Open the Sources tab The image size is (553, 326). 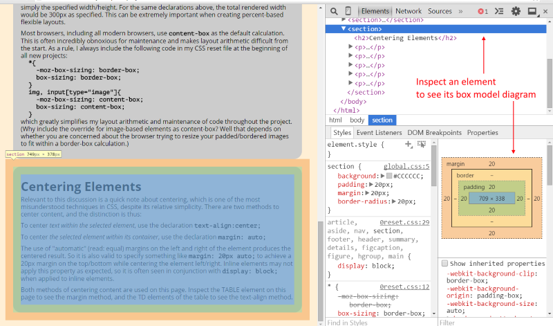(x=440, y=11)
